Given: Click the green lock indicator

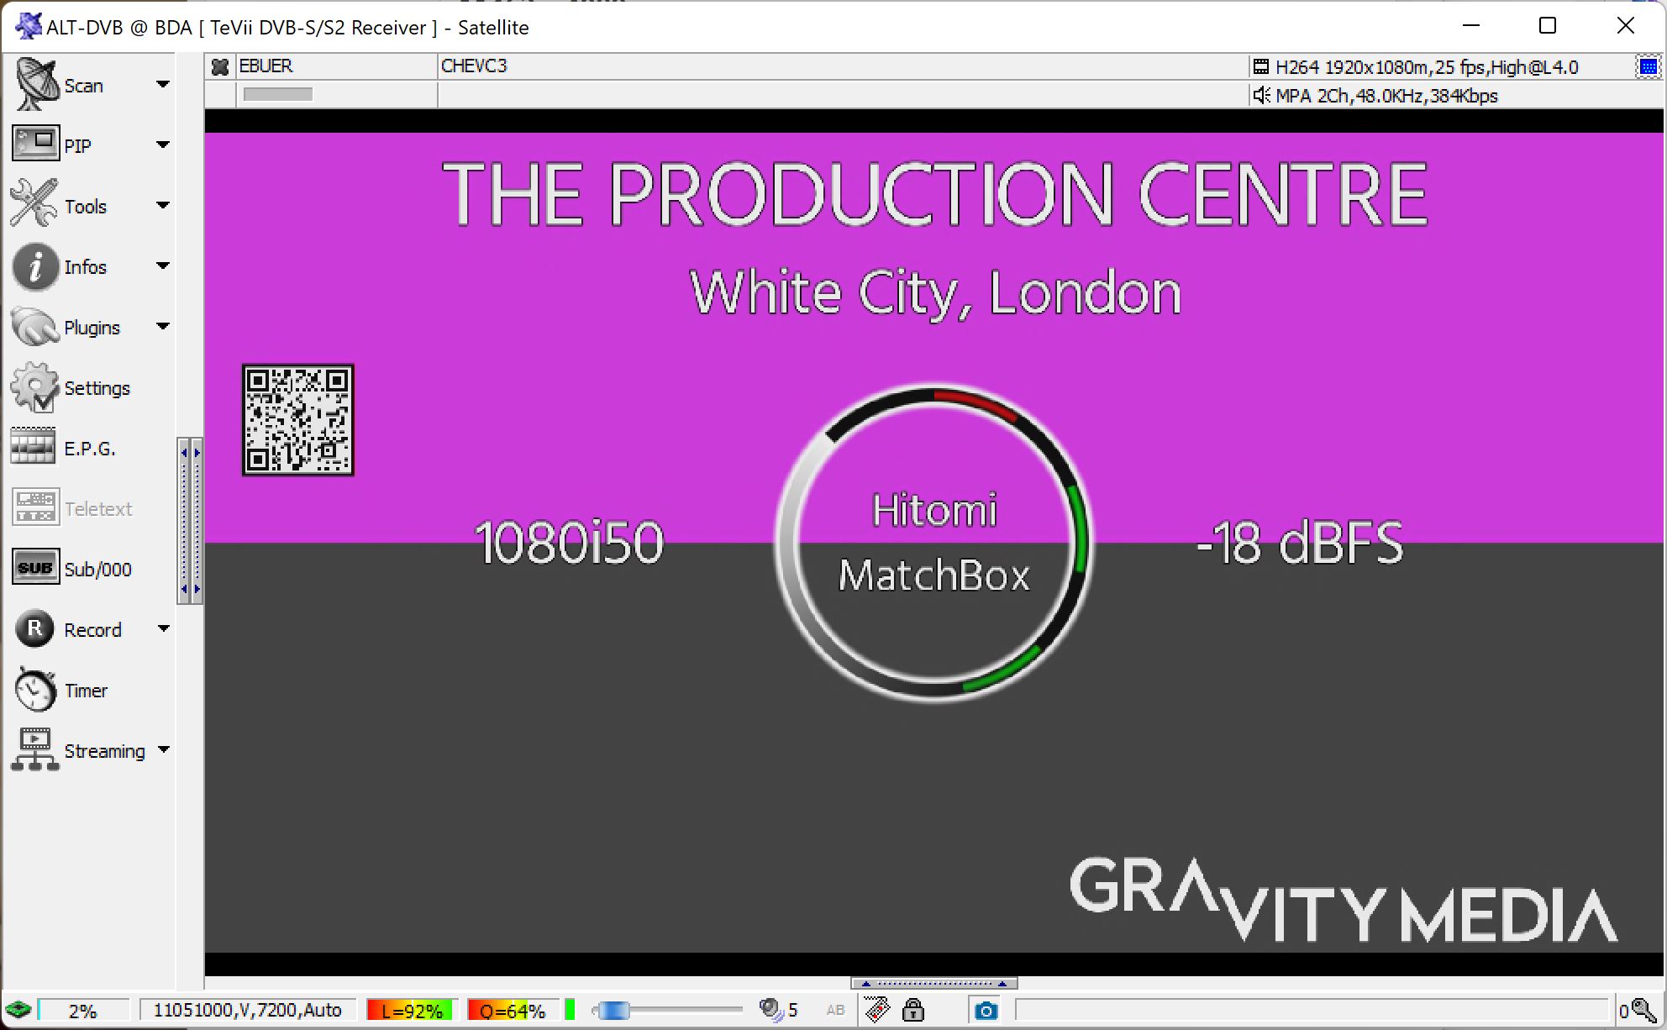Looking at the screenshot, I should pos(570,1010).
